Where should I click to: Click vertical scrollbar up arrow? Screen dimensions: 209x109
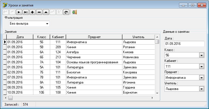tap(157, 37)
